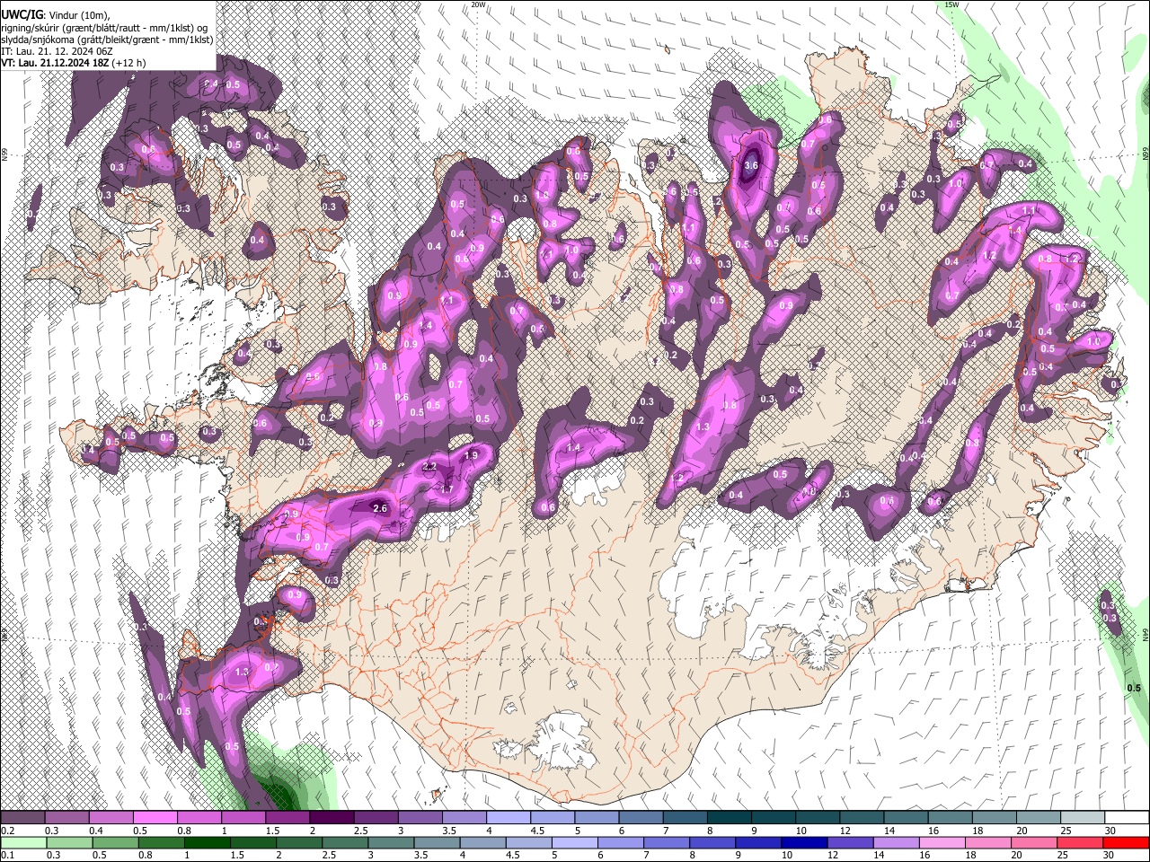This screenshot has height=862, width=1150.
Task: Click the upper legend swatch starting at 0.2
Action: pos(22,817)
